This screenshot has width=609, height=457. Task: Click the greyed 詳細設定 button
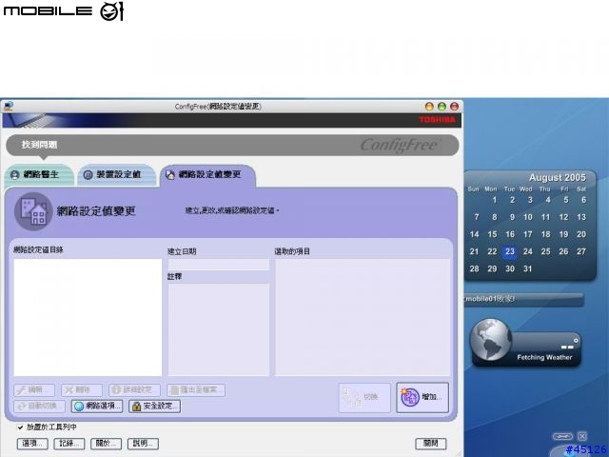pos(134,389)
